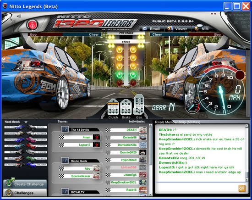Screen dimensions: 252x200
Task: Click the green car in Next Match
Action: (x=31, y=158)
